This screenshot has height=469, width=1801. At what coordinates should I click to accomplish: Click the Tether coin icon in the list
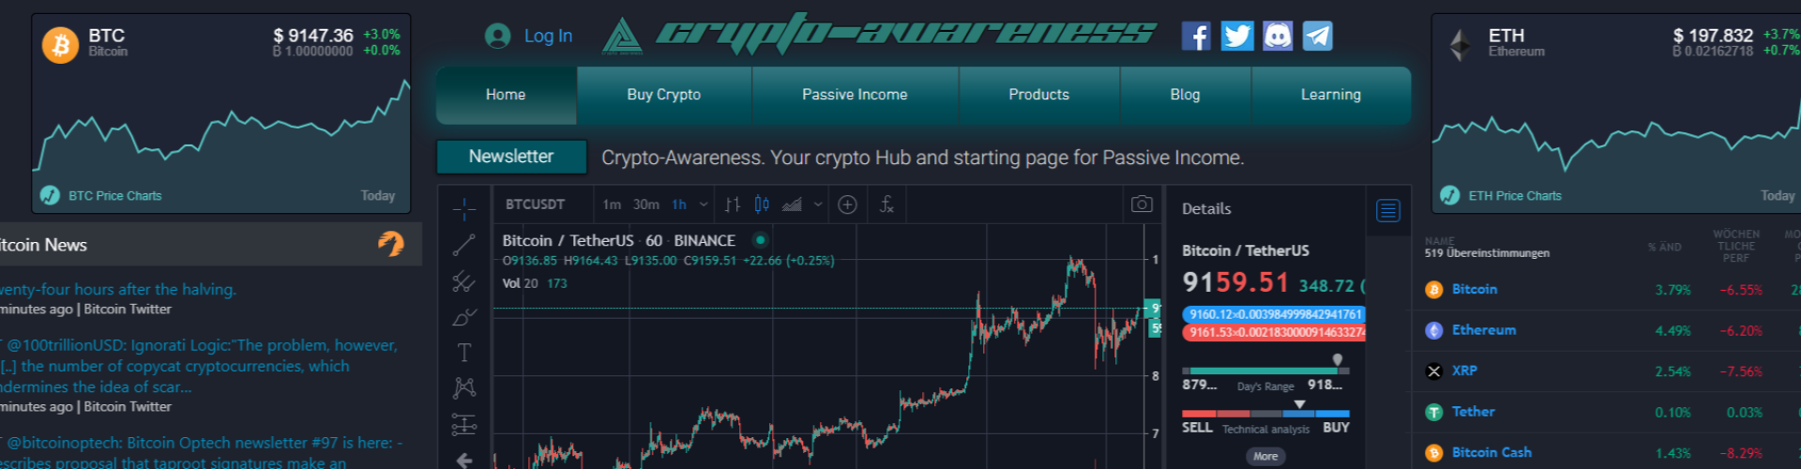(1433, 412)
